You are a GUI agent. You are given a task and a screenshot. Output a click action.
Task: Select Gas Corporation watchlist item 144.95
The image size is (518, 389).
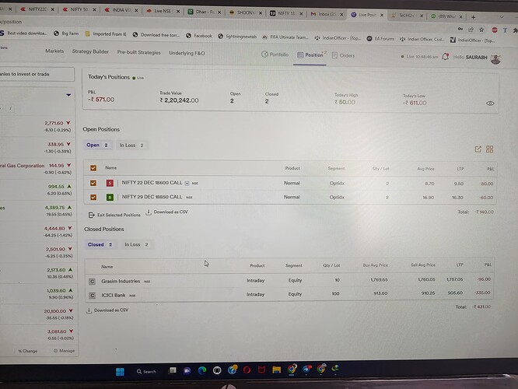[x=38, y=168]
